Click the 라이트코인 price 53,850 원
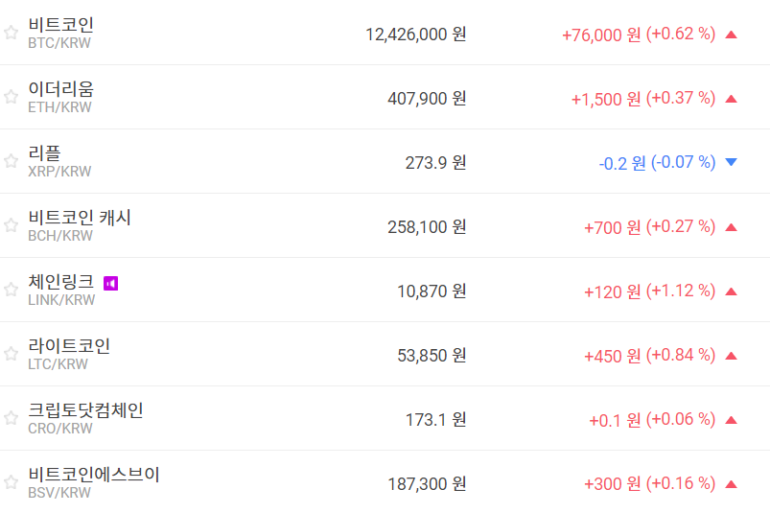The height and width of the screenshot is (513, 770). pos(432,355)
